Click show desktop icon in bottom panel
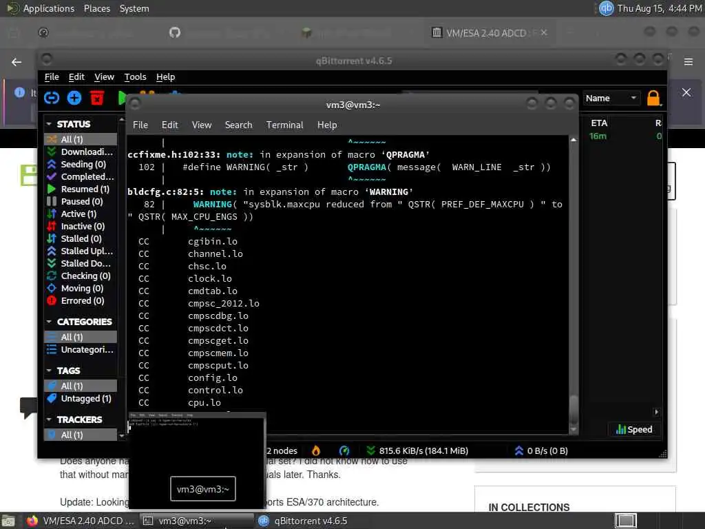This screenshot has width=705, height=529. click(x=8, y=521)
